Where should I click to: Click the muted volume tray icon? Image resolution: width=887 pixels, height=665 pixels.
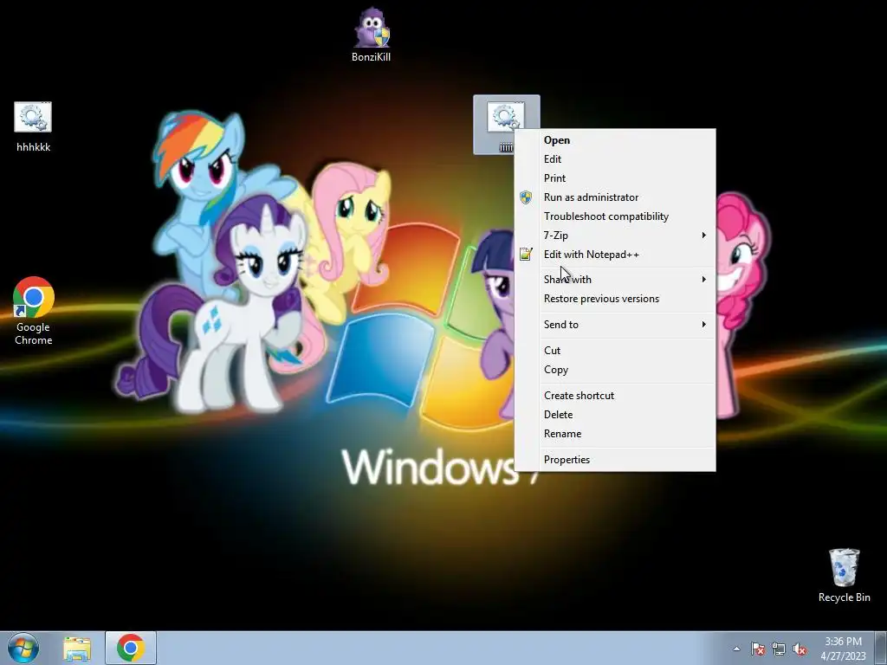tap(800, 649)
